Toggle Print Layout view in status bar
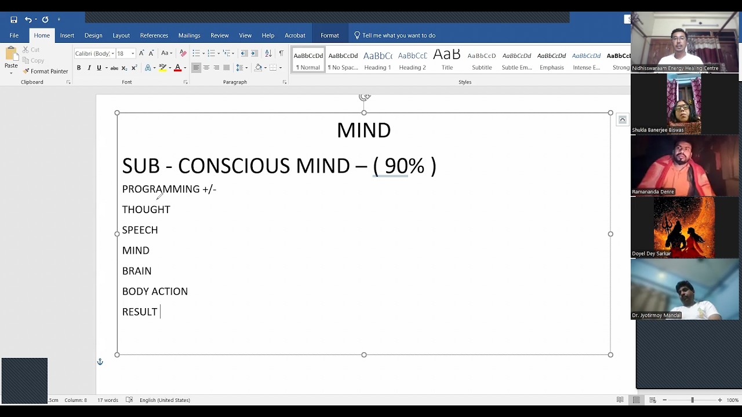The width and height of the screenshot is (742, 417). pyautogui.click(x=636, y=400)
